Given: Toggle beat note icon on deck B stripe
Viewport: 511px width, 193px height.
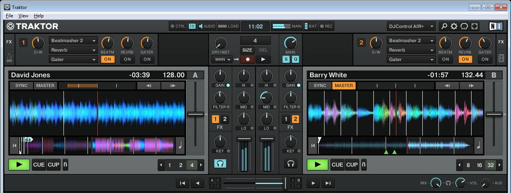Looking at the screenshot, I should coord(478,146).
